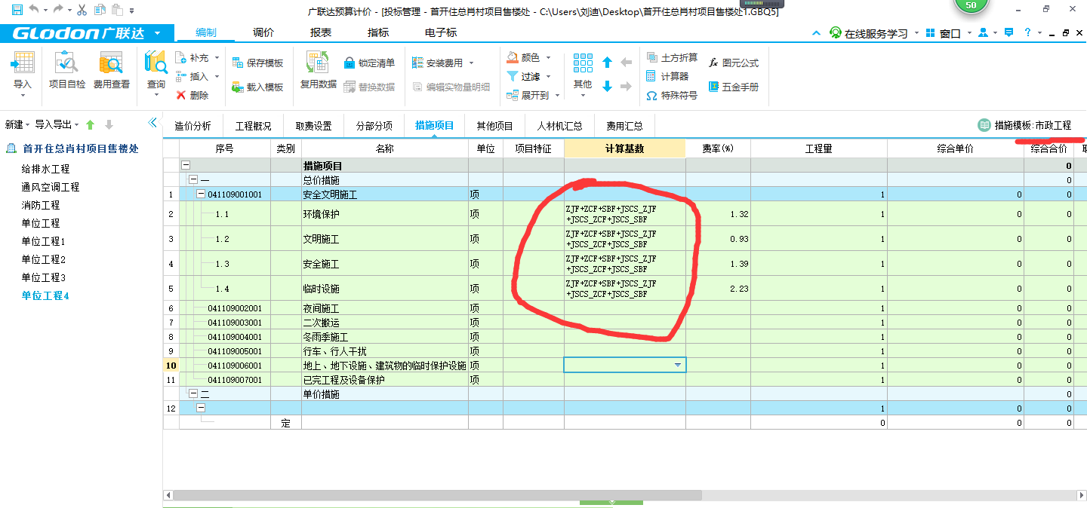Open 五金手册 hardware manual

(733, 87)
